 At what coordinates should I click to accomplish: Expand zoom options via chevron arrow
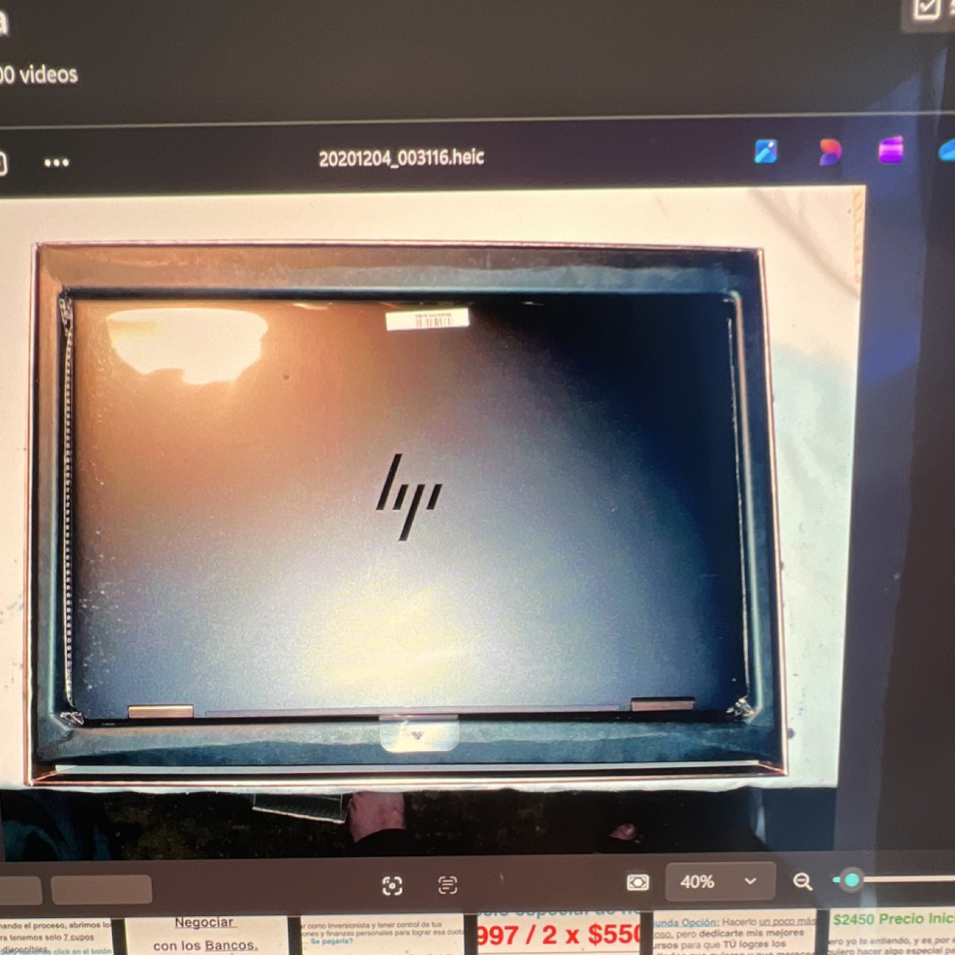(750, 881)
